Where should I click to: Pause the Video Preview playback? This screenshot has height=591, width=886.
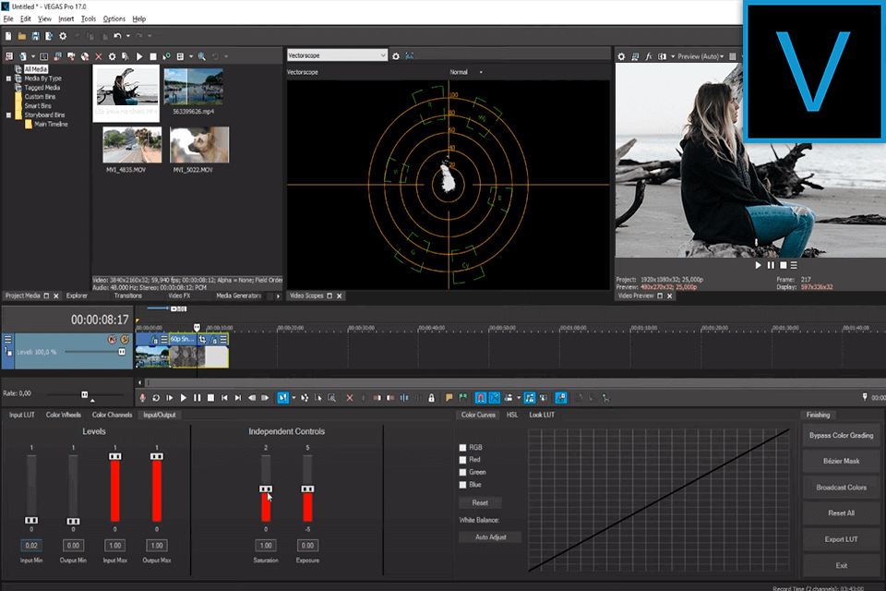click(x=771, y=265)
